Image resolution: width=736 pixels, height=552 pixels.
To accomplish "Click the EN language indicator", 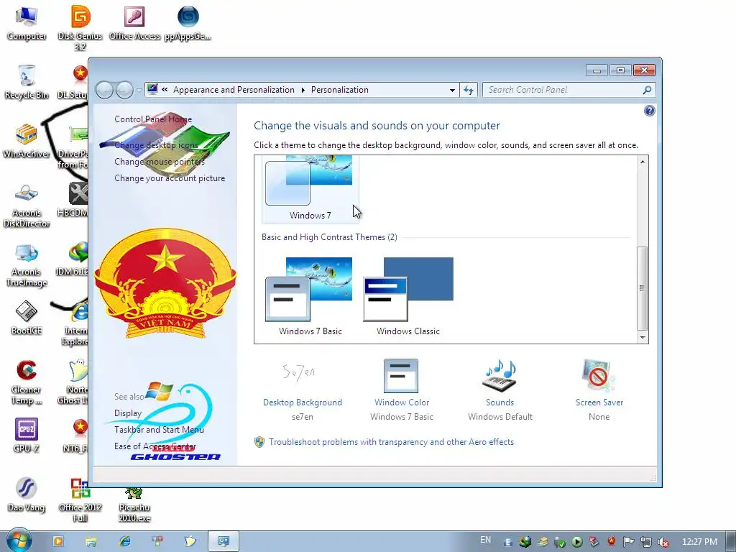I will click(485, 540).
